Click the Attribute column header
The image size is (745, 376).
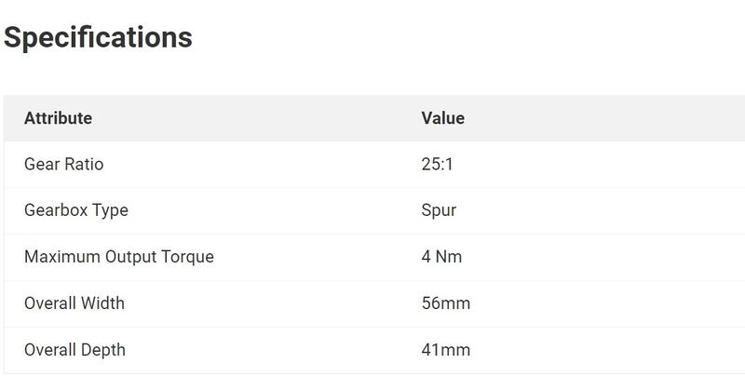58,118
